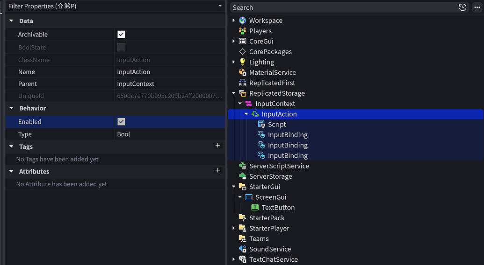Click the UniqueId property value
Viewport: 484px width, 265px height.
click(x=169, y=96)
